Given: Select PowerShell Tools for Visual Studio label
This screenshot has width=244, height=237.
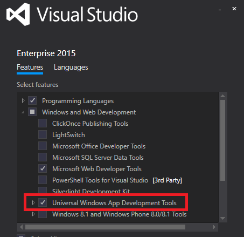Looking at the screenshot, I should (x=100, y=180).
